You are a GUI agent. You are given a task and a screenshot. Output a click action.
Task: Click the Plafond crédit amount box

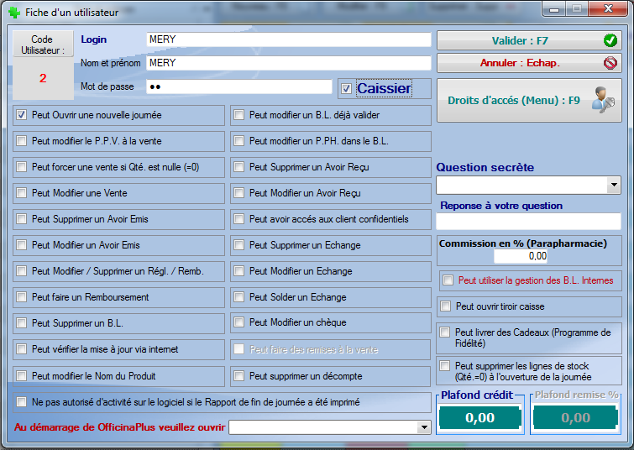coord(479,417)
